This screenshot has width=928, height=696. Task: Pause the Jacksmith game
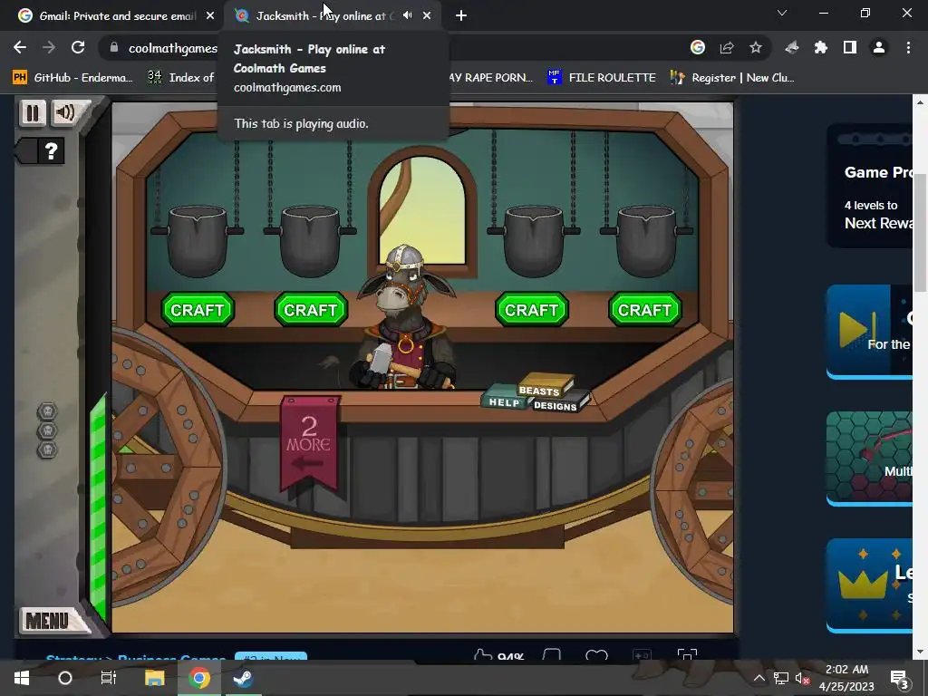click(32, 113)
